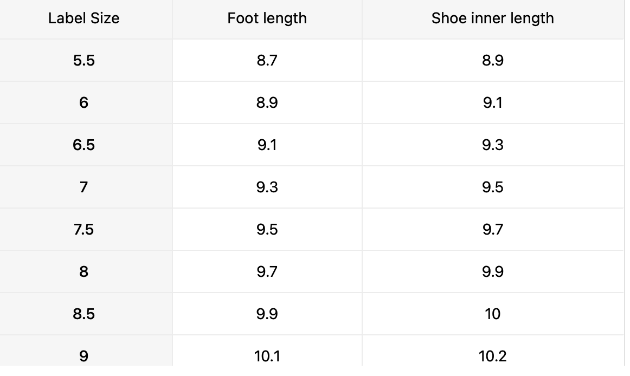630x376 pixels.
Task: Select label size 9 cell
Action: [83, 356]
